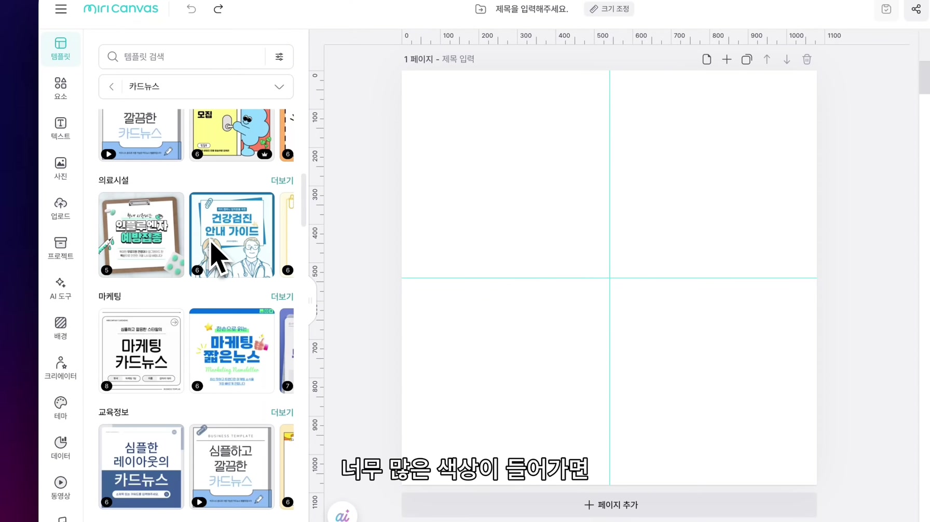
Task: Click 더보기 next to 교육정보
Action: pyautogui.click(x=282, y=412)
